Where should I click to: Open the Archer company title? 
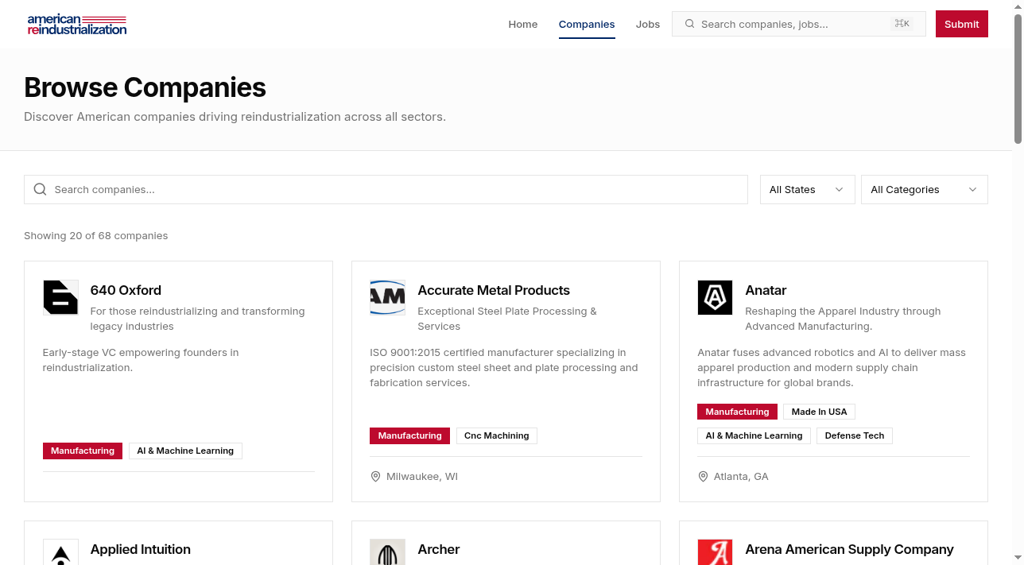tap(439, 549)
